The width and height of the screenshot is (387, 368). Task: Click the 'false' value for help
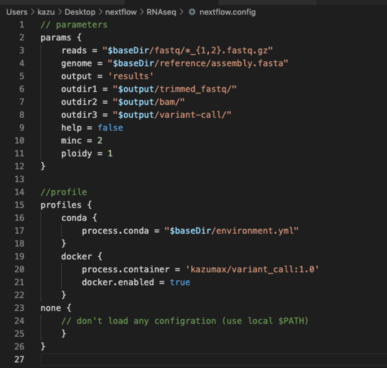110,128
